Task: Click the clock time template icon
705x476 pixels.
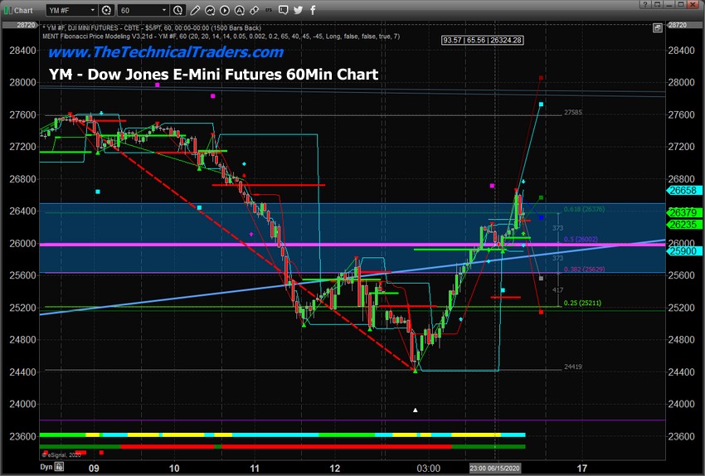Action: (x=178, y=10)
